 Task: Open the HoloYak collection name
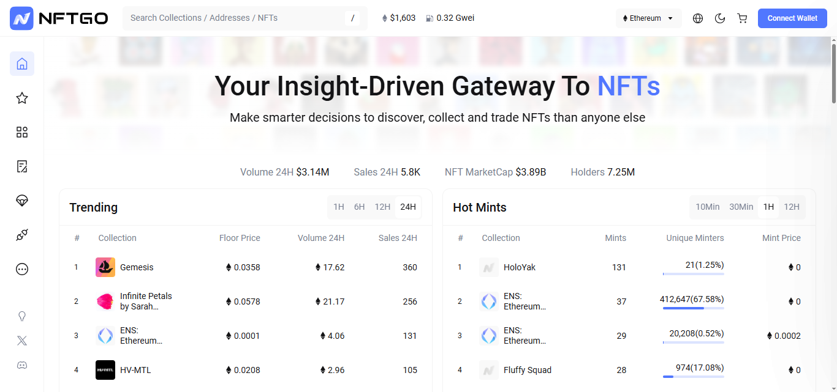point(520,267)
